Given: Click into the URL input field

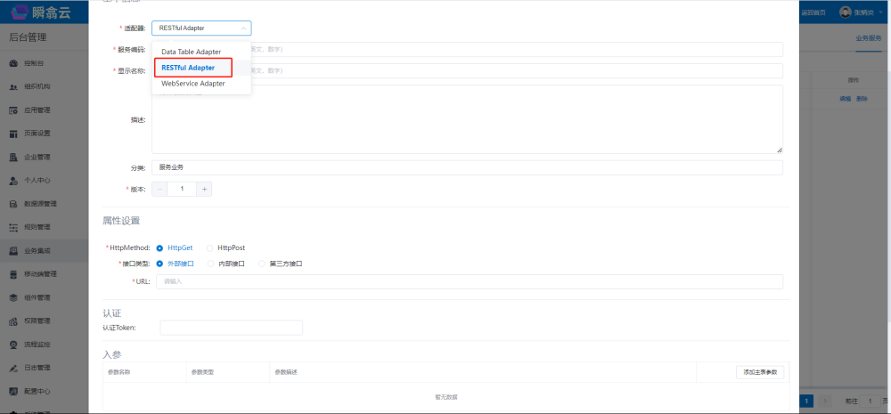Looking at the screenshot, I should point(469,281).
